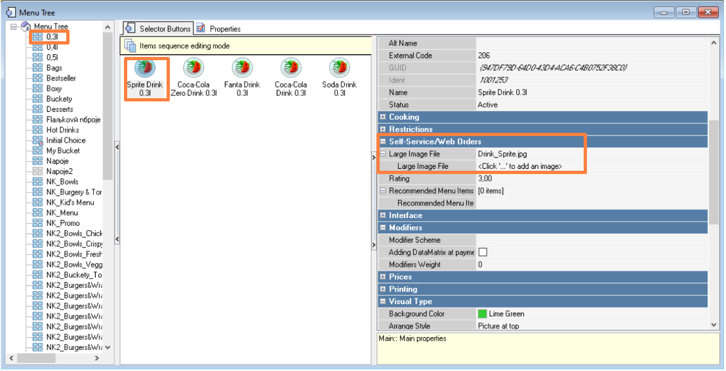Select the Coca-Cola Drink 0.3l item icon
Image resolution: width=726 pixels, height=371 pixels.
[291, 69]
